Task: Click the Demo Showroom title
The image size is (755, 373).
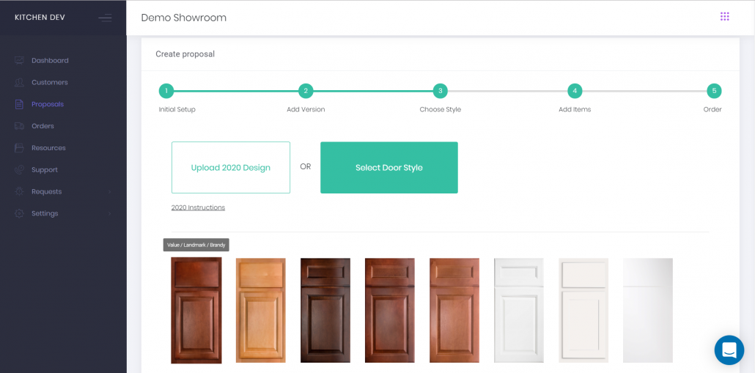Action: [x=183, y=18]
